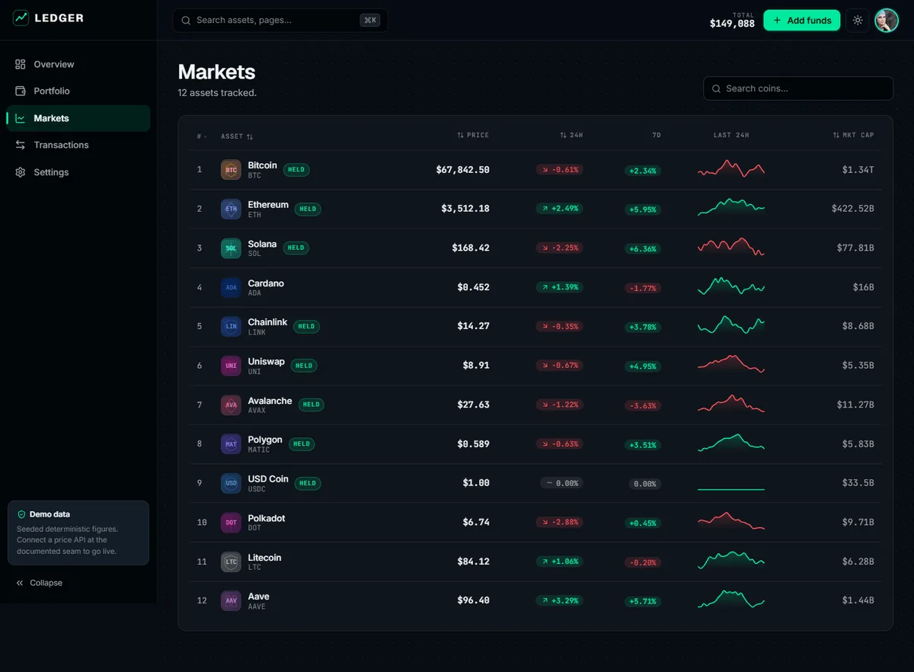Sort the table by Mkt Cap

(x=853, y=135)
